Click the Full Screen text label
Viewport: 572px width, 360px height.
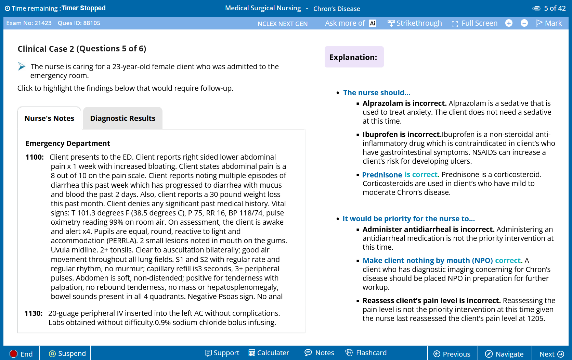coord(479,23)
